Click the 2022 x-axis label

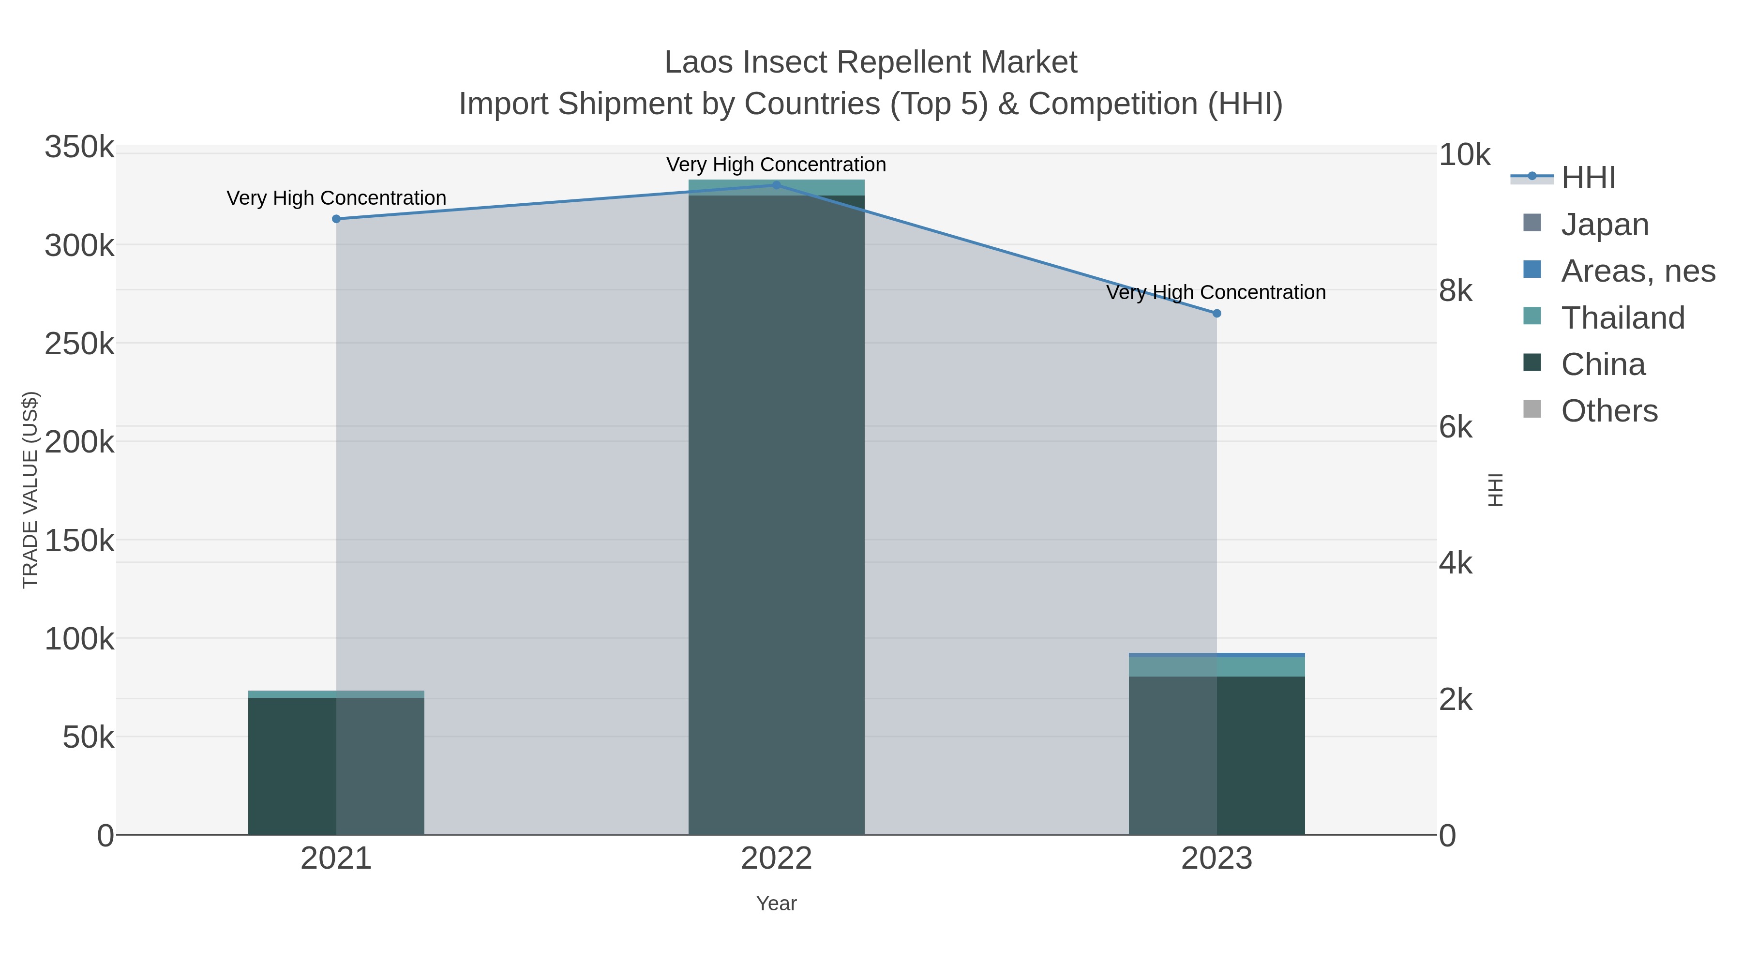(x=776, y=859)
